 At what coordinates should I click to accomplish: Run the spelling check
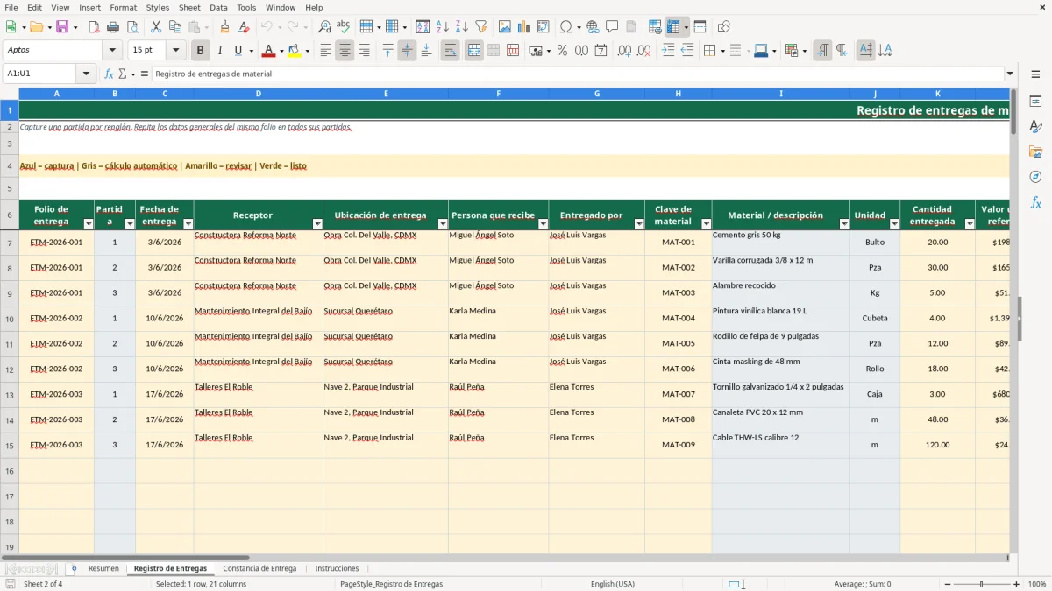[344, 27]
